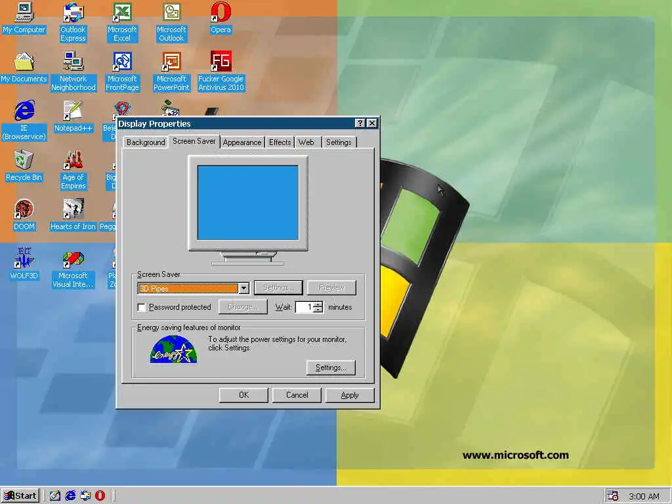Launch Opera from quick launch bar
This screenshot has height=504, width=672.
(100, 495)
